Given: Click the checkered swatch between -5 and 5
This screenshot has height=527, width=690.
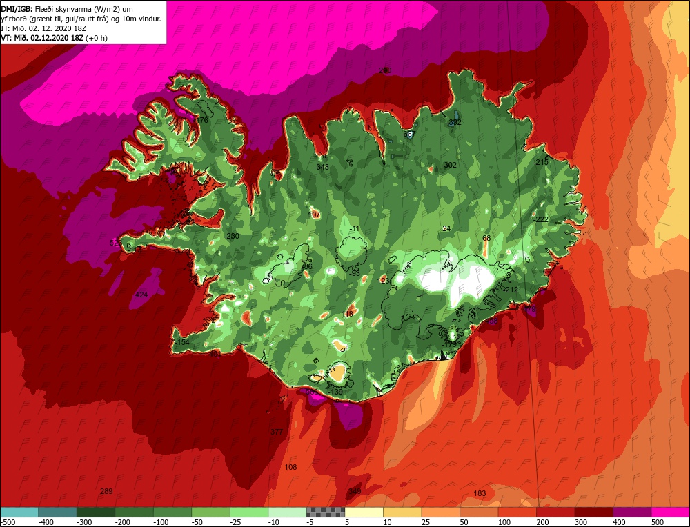Looking at the screenshot, I should pos(326,512).
